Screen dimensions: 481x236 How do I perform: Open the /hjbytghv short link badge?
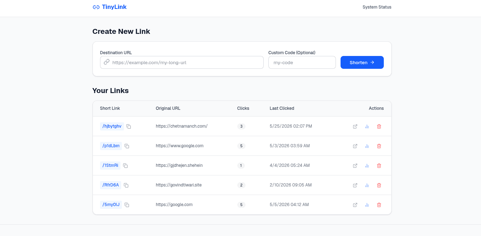click(x=112, y=126)
